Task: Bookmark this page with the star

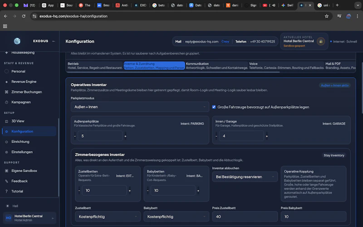Action: (327, 16)
